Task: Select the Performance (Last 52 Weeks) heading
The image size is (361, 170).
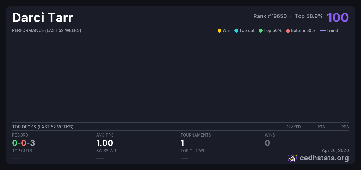Action: (x=47, y=30)
